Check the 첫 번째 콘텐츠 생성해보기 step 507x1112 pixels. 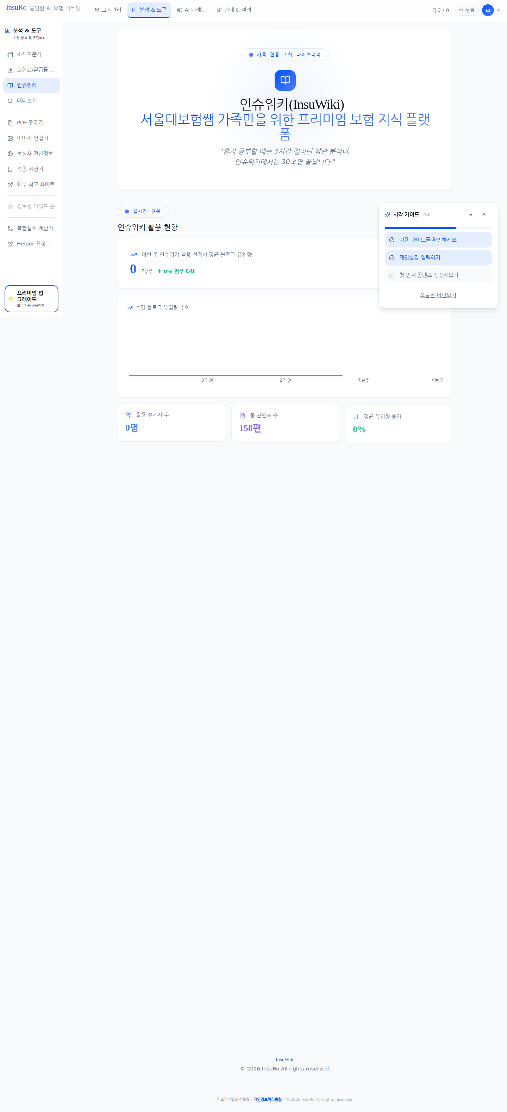pyautogui.click(x=438, y=275)
